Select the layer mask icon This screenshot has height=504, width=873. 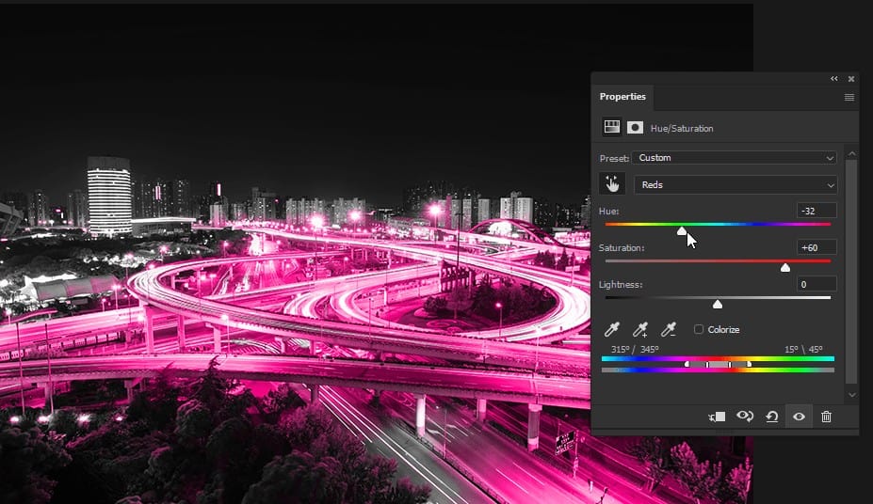pos(636,127)
